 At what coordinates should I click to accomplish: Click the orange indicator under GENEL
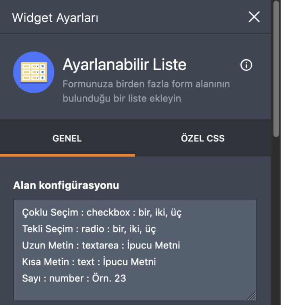67,155
